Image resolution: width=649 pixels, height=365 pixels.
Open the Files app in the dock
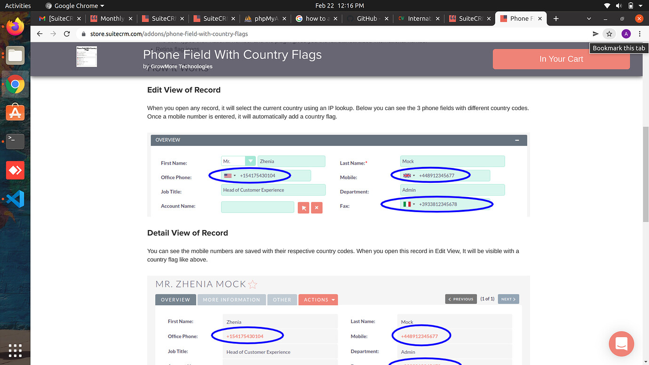(x=15, y=56)
